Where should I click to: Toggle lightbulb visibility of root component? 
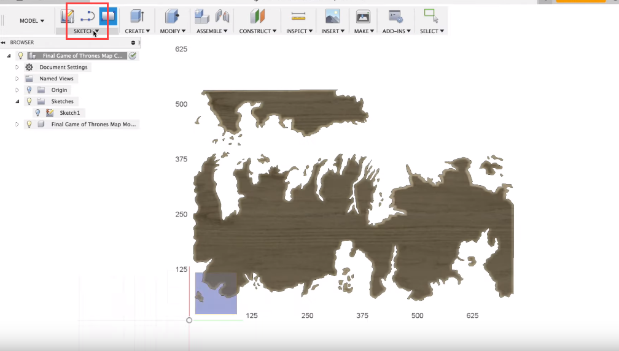[20, 56]
